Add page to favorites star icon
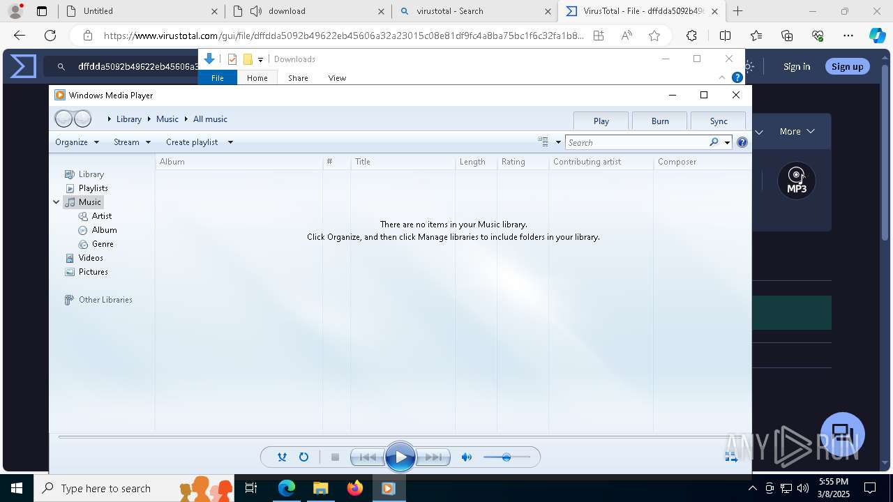 tap(654, 36)
